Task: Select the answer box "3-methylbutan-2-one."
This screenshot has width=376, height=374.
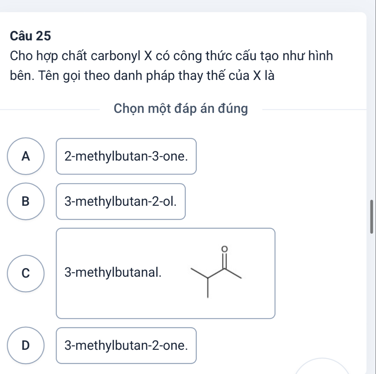Action: (x=126, y=345)
